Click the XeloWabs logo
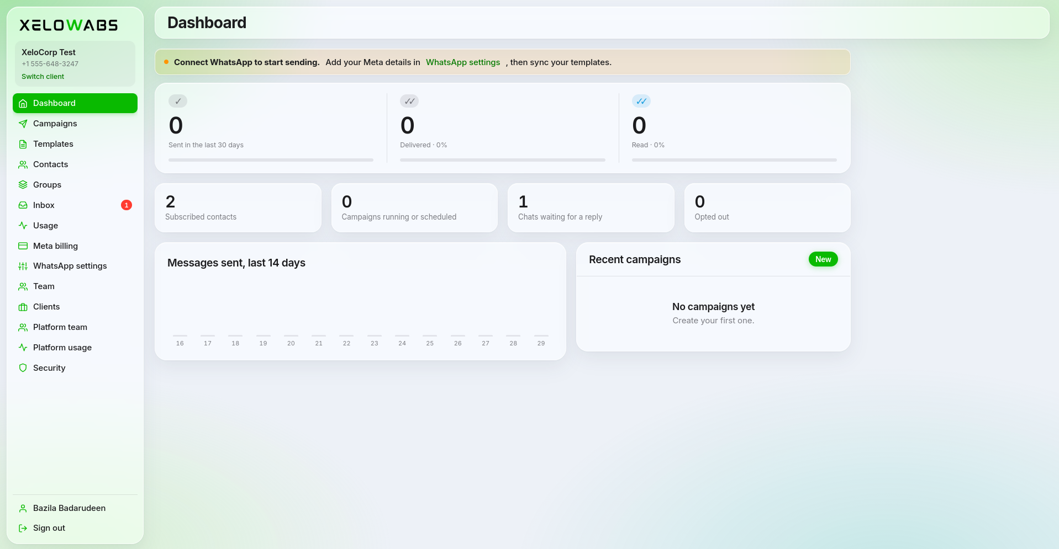The width and height of the screenshot is (1059, 549). [69, 25]
